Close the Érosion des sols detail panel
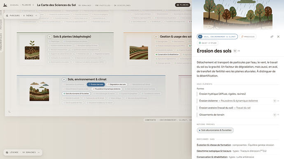284x159 pixels. (278, 36)
